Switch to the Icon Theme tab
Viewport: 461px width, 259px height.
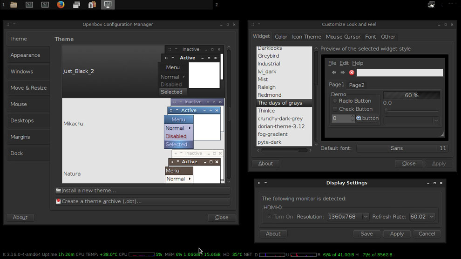tap(306, 37)
